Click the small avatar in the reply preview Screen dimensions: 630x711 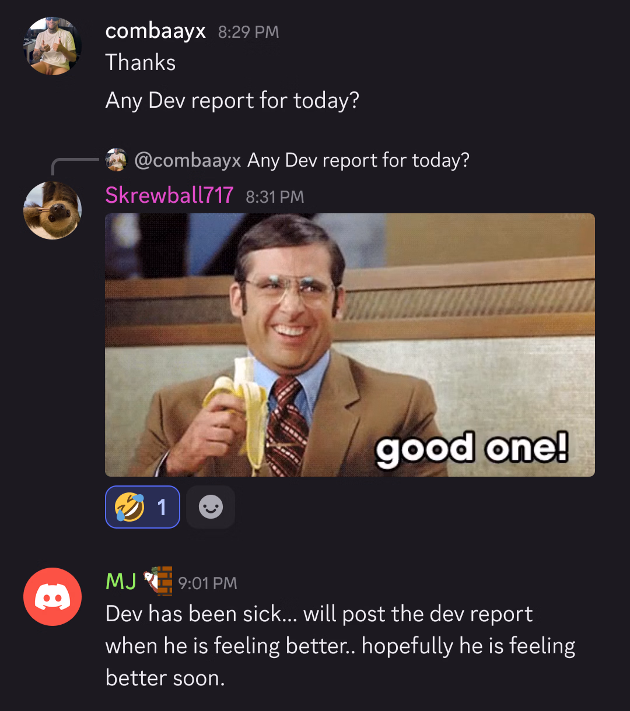tap(116, 160)
